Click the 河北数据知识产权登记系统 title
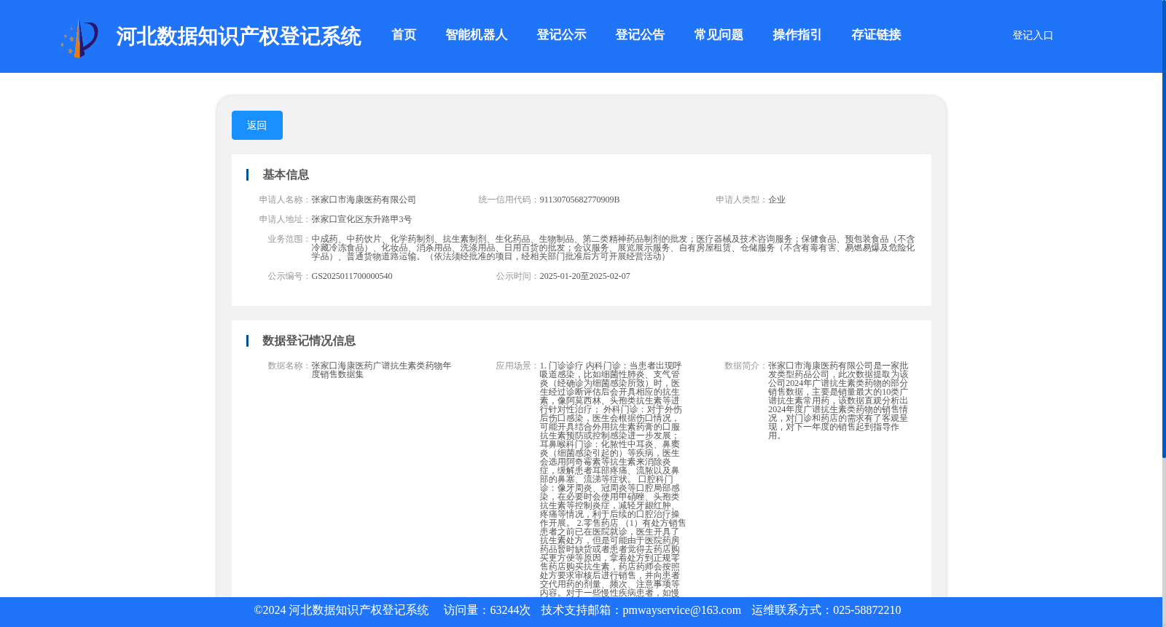 (x=238, y=36)
